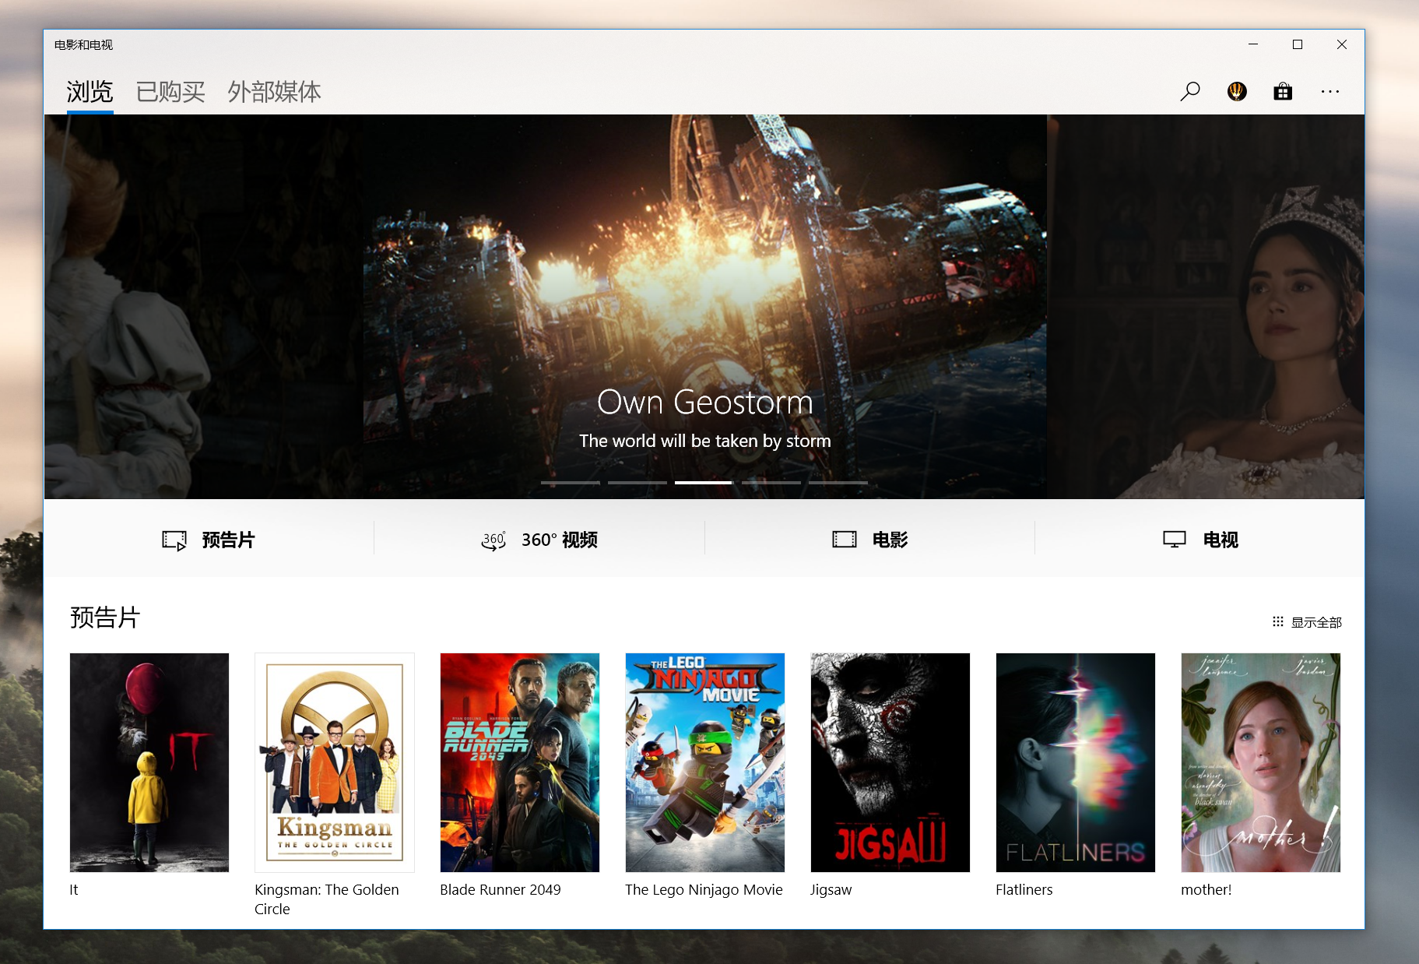Open the 预告片 category button
Screen dimensions: 1419x964
209,539
